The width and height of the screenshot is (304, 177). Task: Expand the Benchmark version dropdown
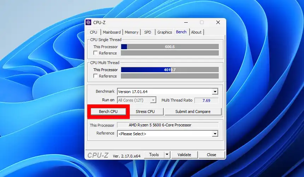pyautogui.click(x=215, y=92)
